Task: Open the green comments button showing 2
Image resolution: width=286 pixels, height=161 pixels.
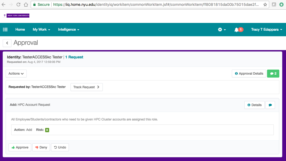Action: (x=273, y=74)
